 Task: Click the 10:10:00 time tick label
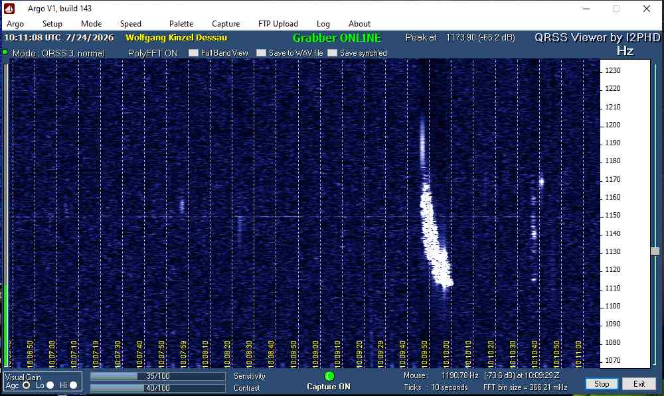pyautogui.click(x=446, y=354)
